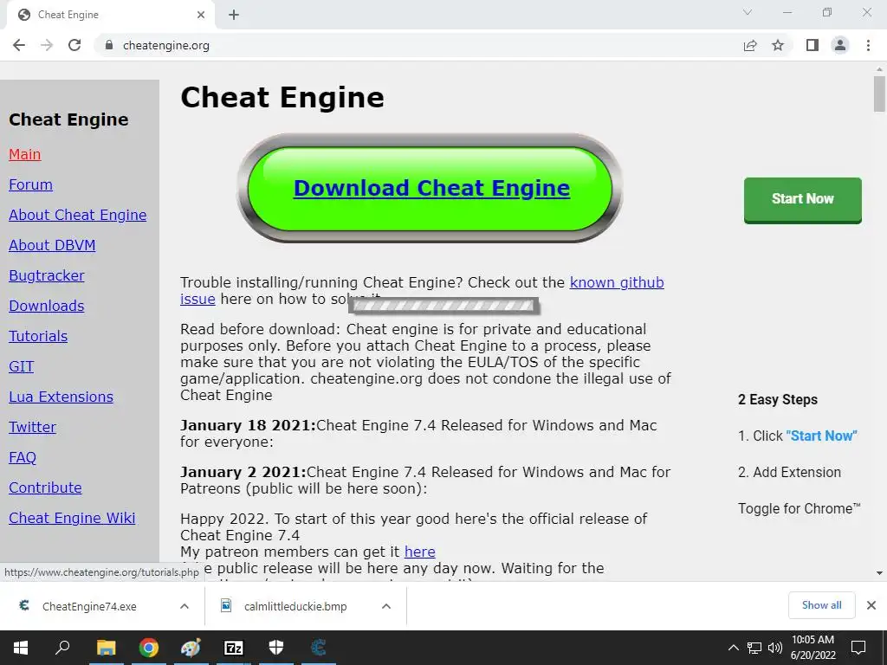
Task: Open Windows Security shield in taskbar
Action: point(276,648)
